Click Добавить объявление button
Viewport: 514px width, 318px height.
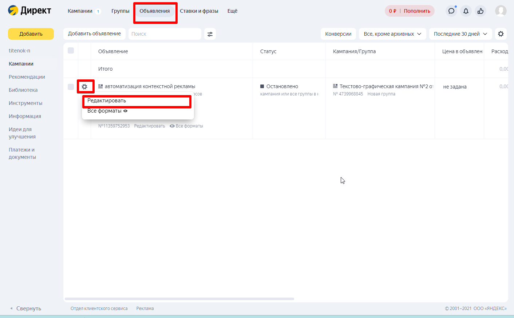tap(94, 34)
